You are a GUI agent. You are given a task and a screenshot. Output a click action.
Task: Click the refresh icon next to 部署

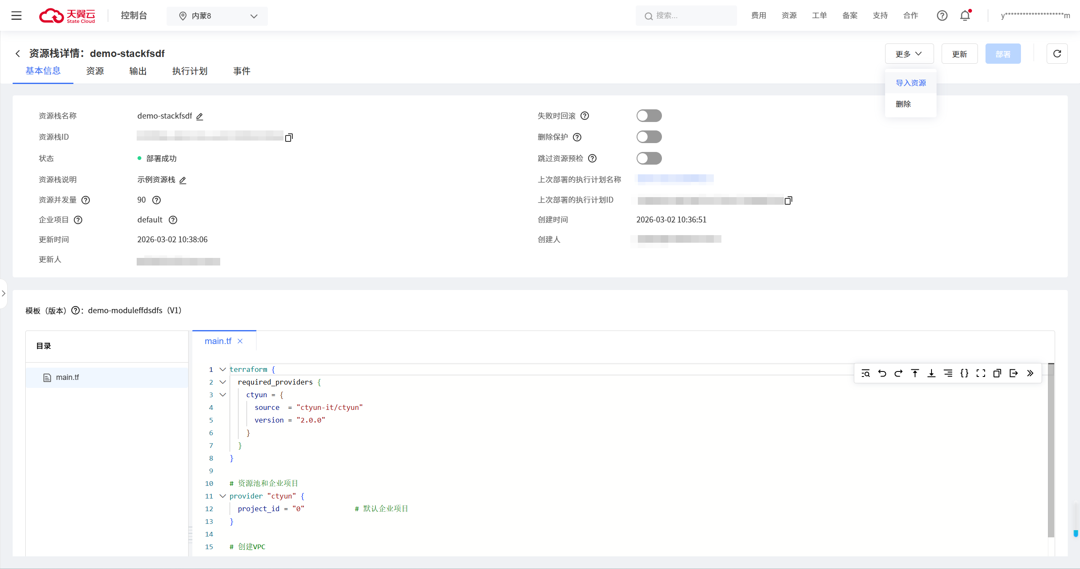coord(1057,54)
